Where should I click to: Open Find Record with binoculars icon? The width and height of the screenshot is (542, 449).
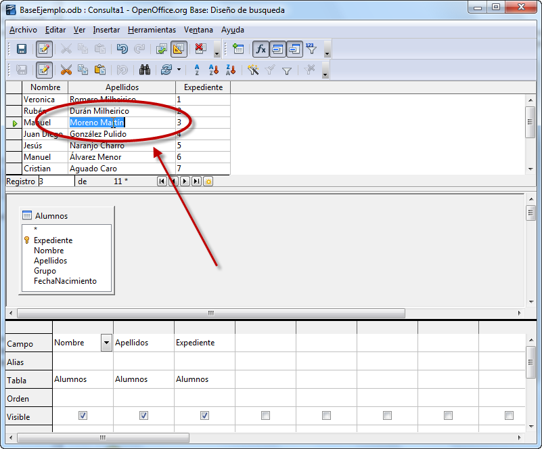pyautogui.click(x=145, y=70)
